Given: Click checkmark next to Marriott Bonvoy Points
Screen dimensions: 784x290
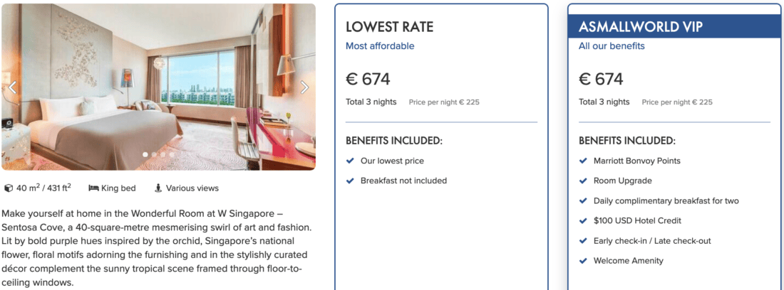Looking at the screenshot, I should point(583,161).
